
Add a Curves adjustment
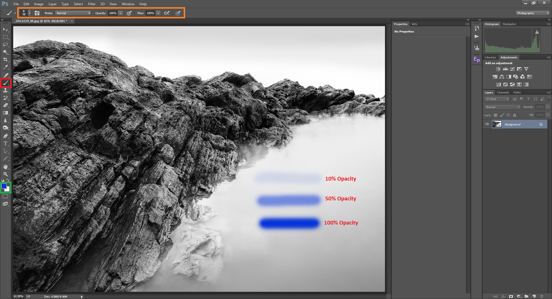pyautogui.click(x=512, y=69)
